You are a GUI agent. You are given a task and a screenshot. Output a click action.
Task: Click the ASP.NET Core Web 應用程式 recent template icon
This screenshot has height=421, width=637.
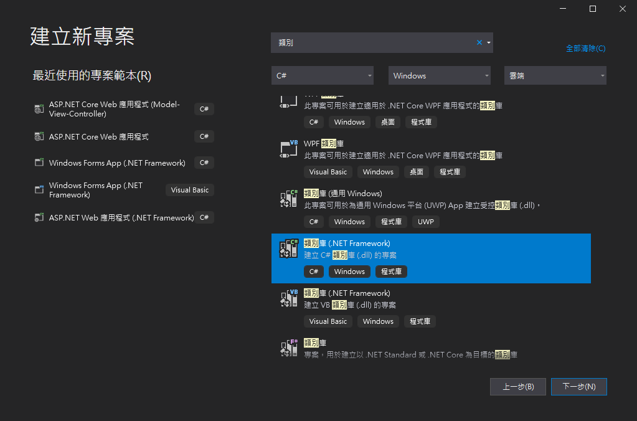click(39, 136)
